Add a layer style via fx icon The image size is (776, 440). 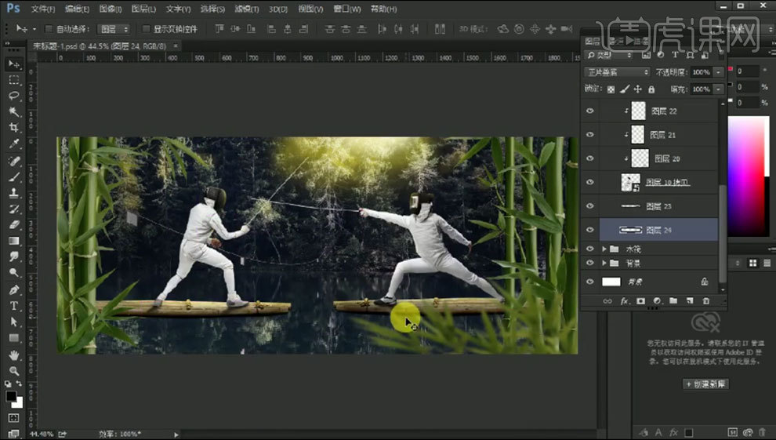(625, 300)
